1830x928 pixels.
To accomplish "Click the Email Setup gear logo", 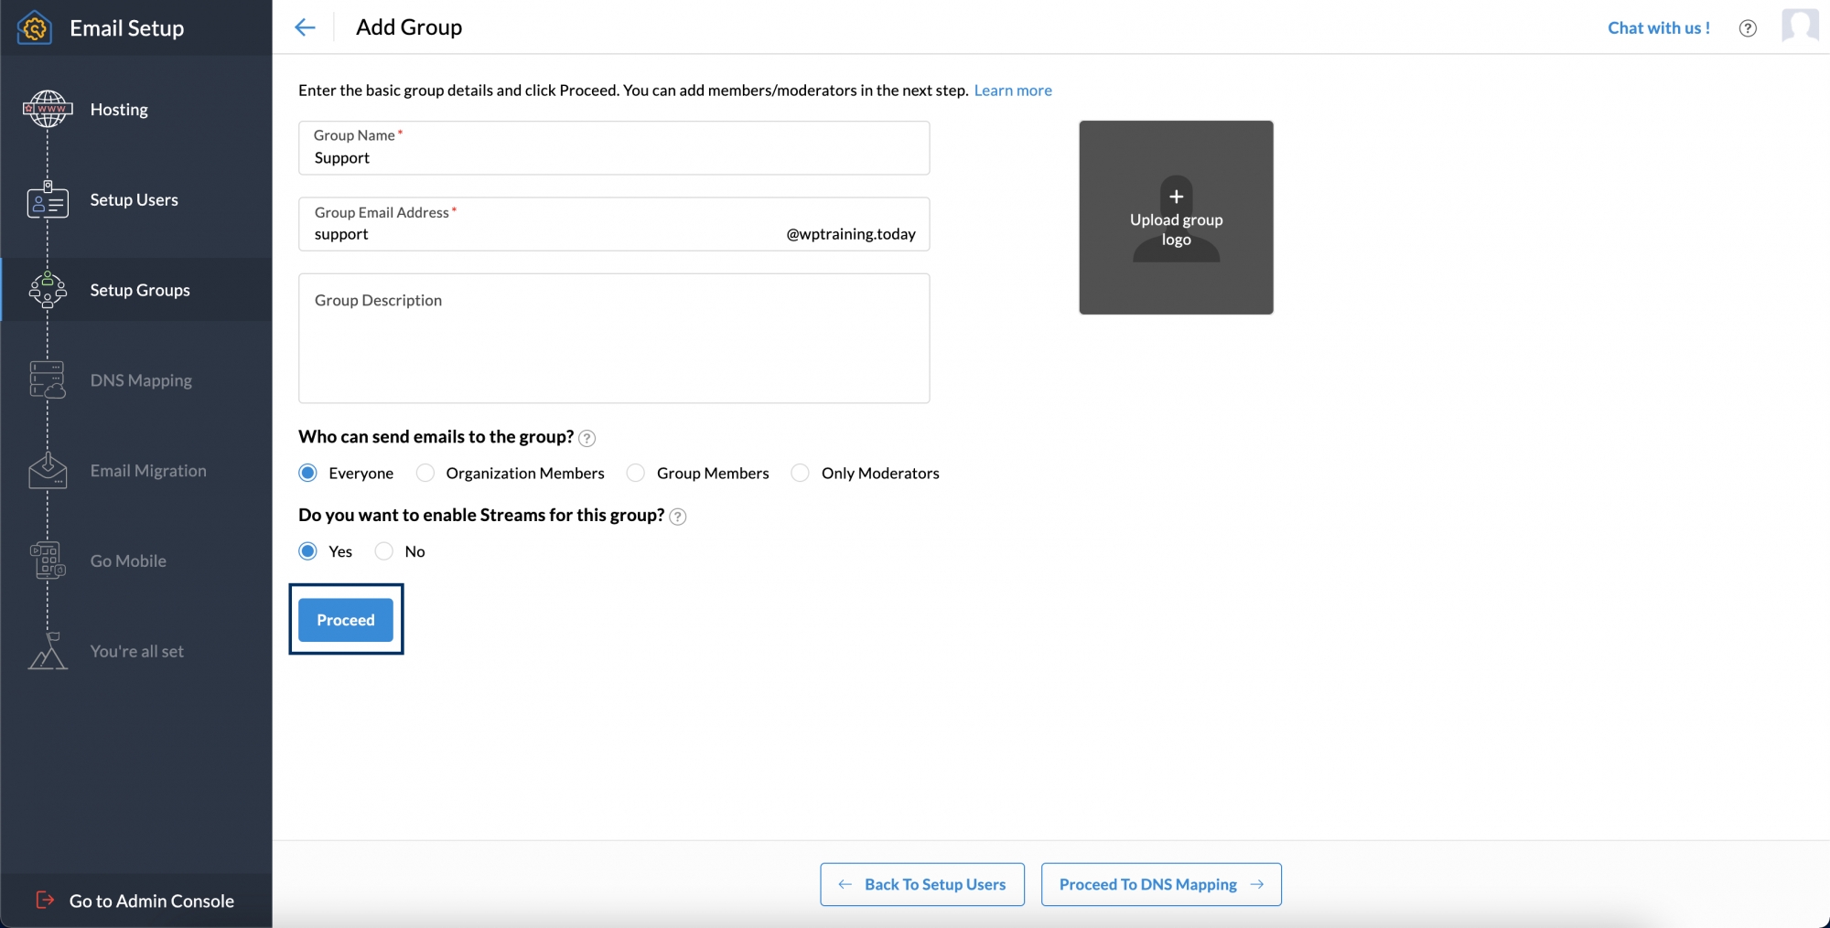I will [33, 27].
